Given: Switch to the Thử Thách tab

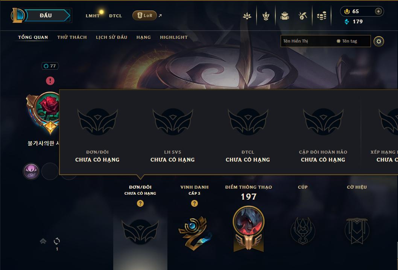Looking at the screenshot, I should point(72,37).
